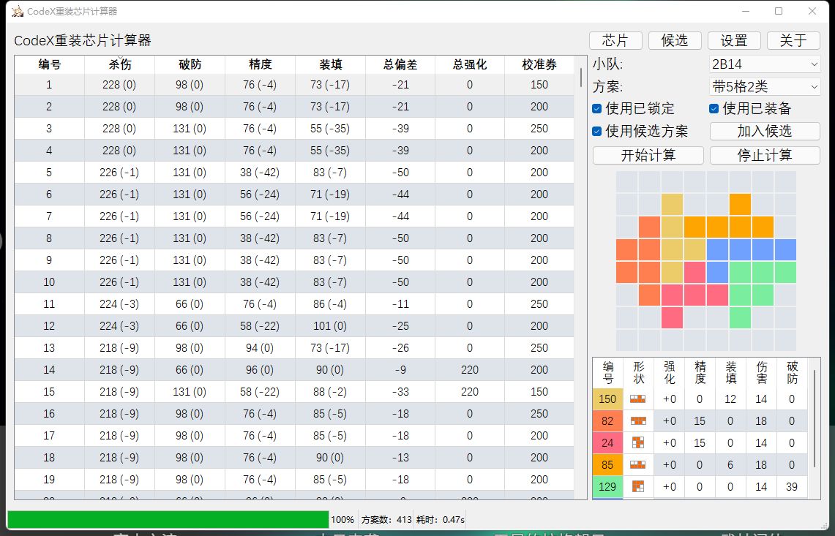This screenshot has width=835, height=536.
Task: Select the shape icon of chip 129
Action: pos(639,487)
